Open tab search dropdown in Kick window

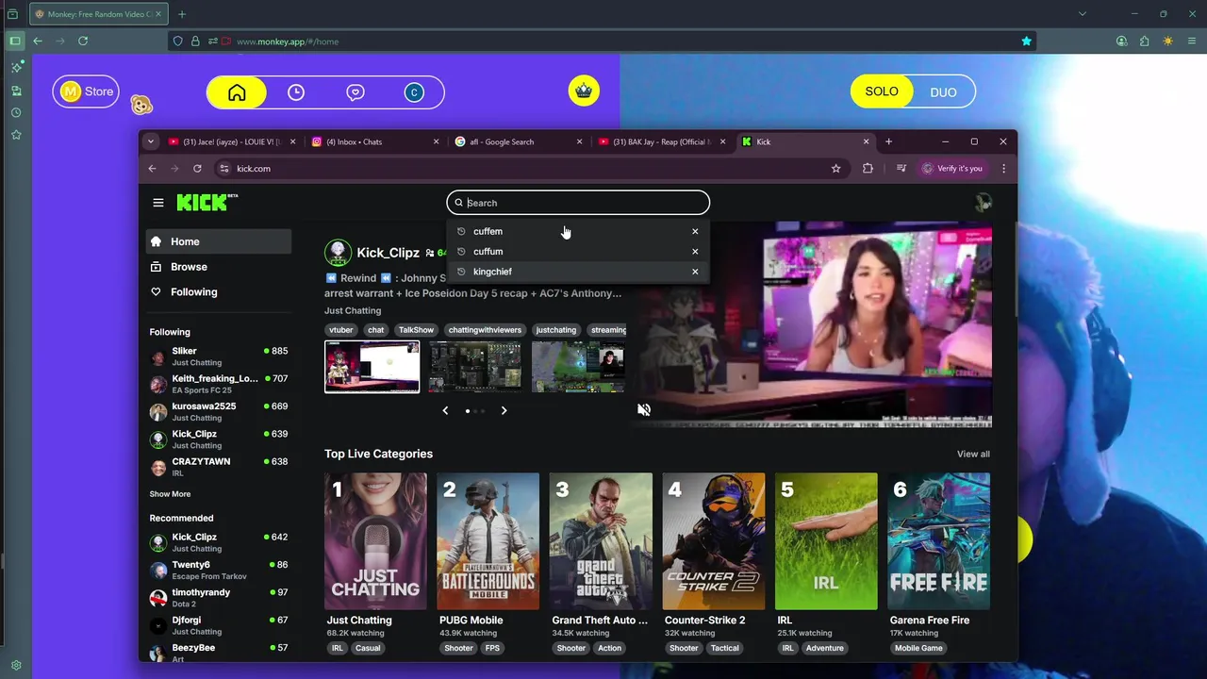click(151, 141)
